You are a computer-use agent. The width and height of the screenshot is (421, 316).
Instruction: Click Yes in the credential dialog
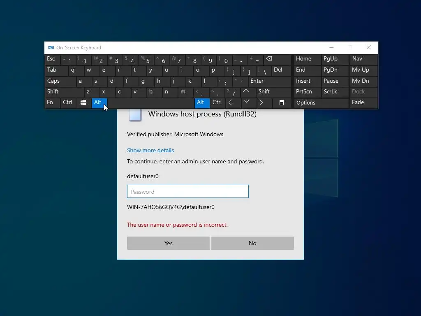(168, 243)
